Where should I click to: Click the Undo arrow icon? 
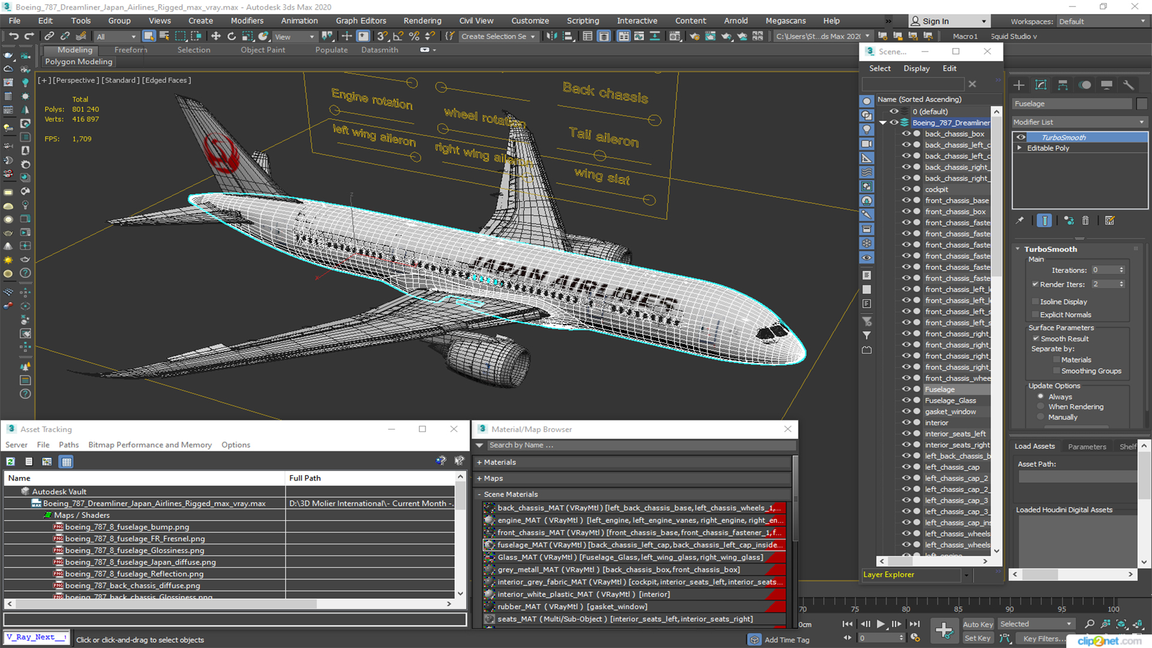(x=13, y=36)
